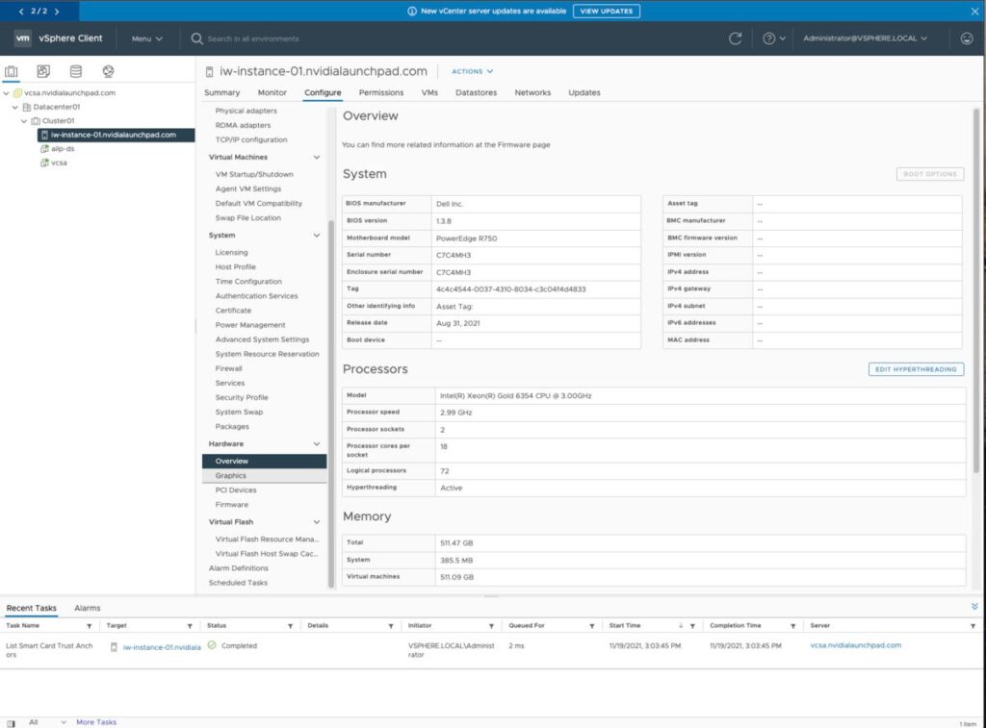Image resolution: width=986 pixels, height=728 pixels.
Task: Open Administrator@VSPHERE.LOCAL user dropdown
Action: point(865,38)
